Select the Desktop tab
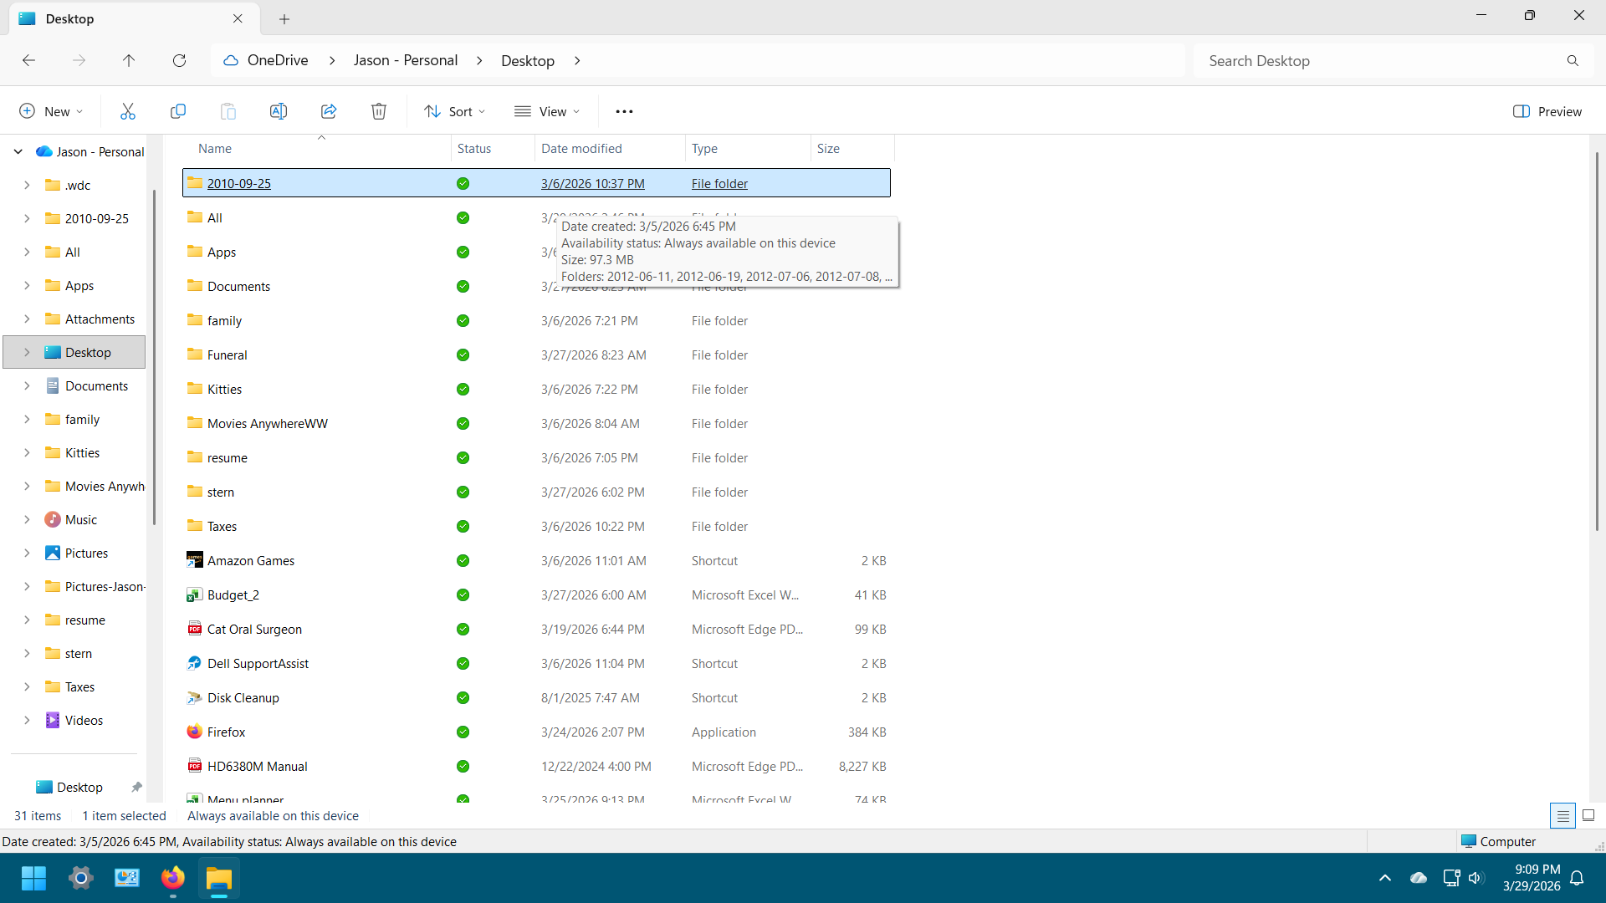 pyautogui.click(x=134, y=18)
